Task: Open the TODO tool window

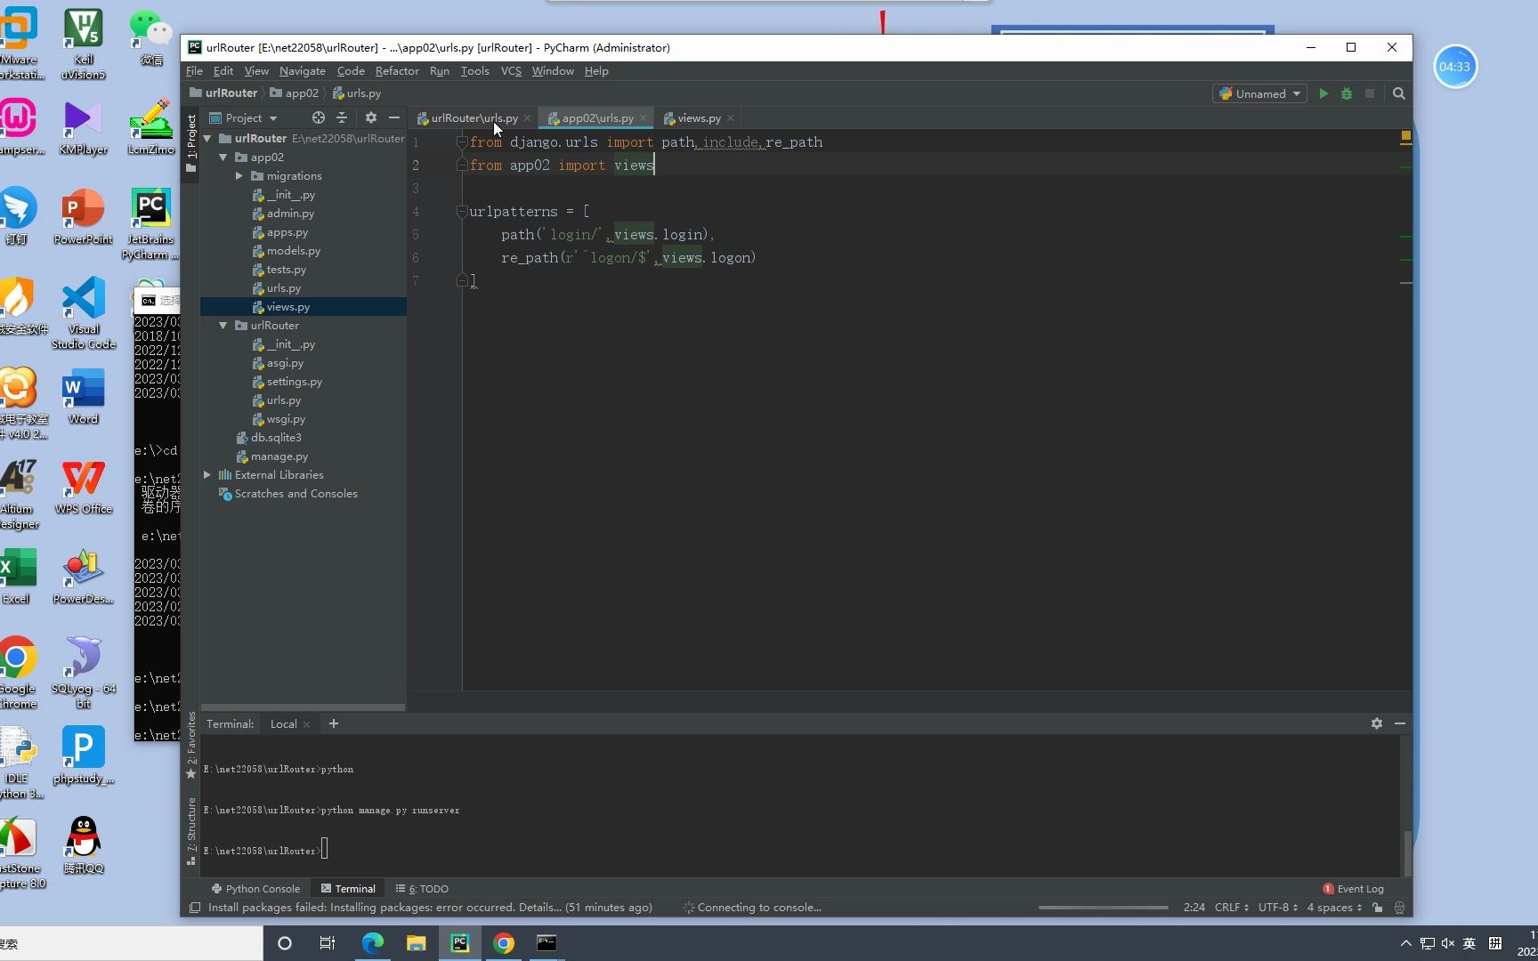Action: click(423, 889)
